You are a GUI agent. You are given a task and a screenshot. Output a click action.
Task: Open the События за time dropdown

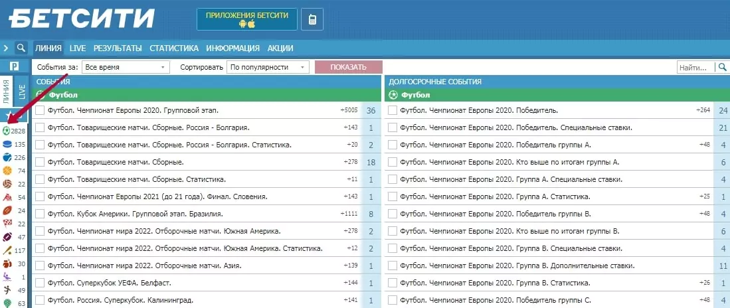pyautogui.click(x=126, y=67)
